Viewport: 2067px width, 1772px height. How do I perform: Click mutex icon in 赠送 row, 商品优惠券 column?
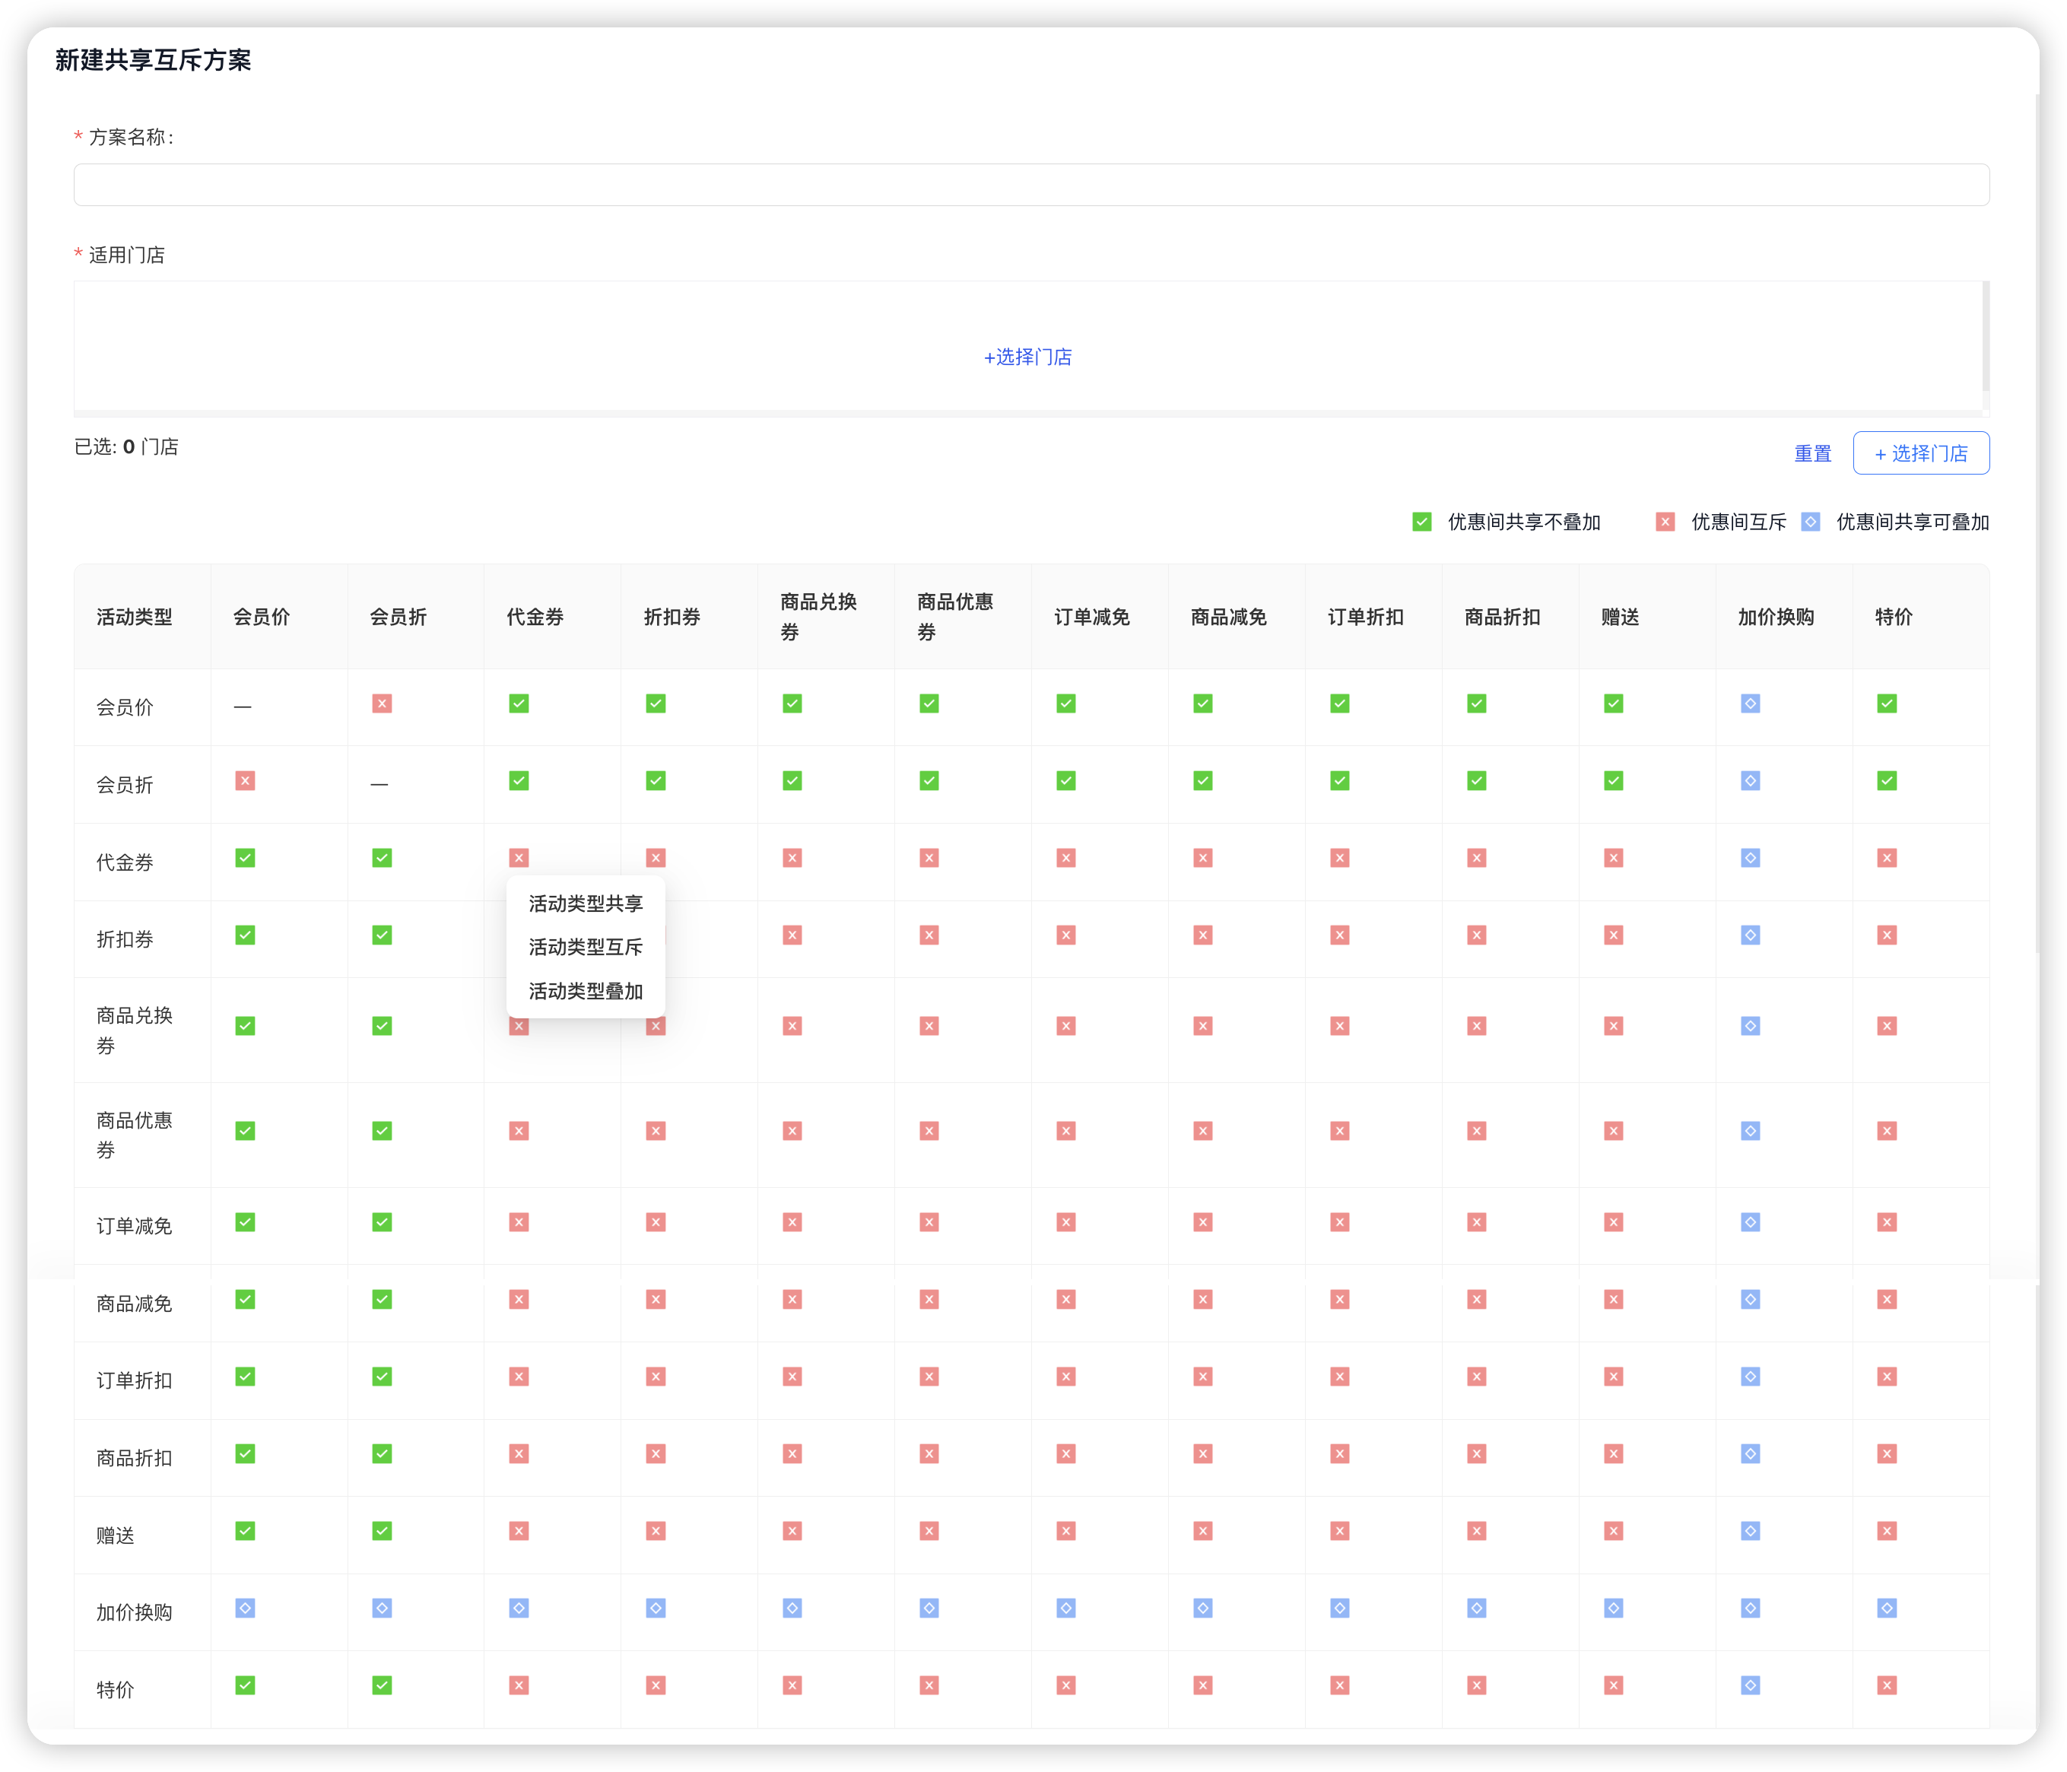(x=929, y=1531)
